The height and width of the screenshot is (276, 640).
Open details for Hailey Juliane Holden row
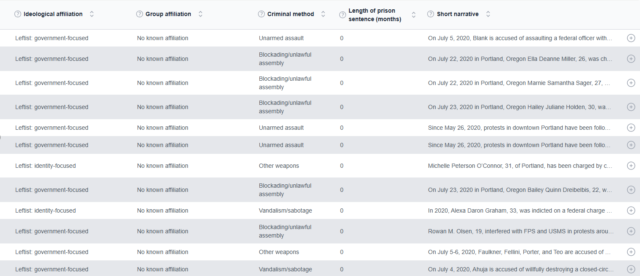coord(631,107)
